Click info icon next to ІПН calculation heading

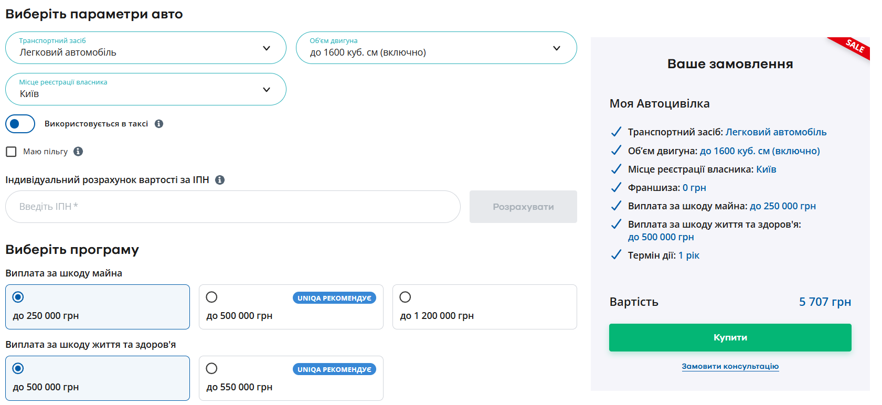(x=220, y=180)
